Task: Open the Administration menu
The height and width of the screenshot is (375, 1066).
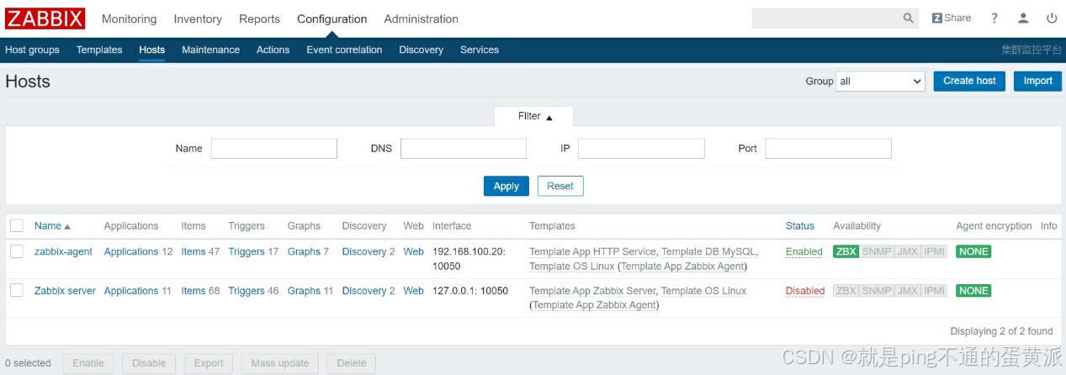Action: tap(421, 18)
